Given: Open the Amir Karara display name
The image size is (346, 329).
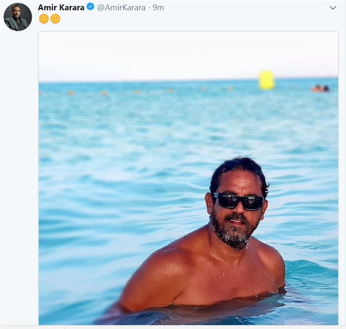Looking at the screenshot, I should click(61, 8).
